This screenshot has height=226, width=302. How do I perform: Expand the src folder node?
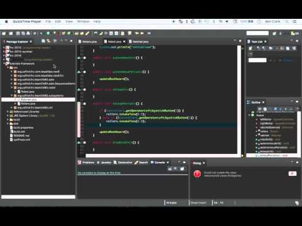pos(8,68)
